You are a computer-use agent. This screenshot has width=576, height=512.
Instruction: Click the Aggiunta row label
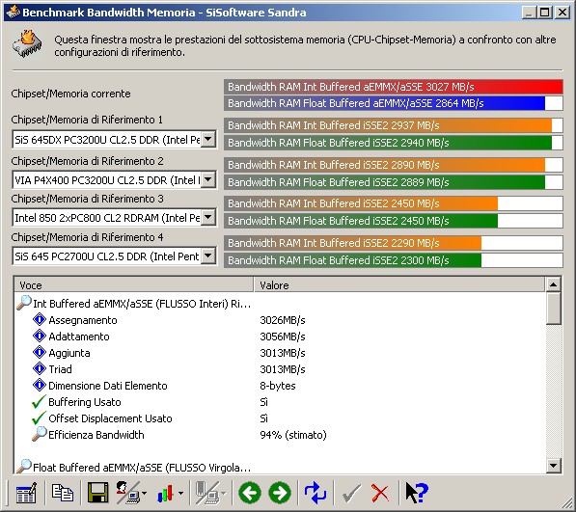69,353
